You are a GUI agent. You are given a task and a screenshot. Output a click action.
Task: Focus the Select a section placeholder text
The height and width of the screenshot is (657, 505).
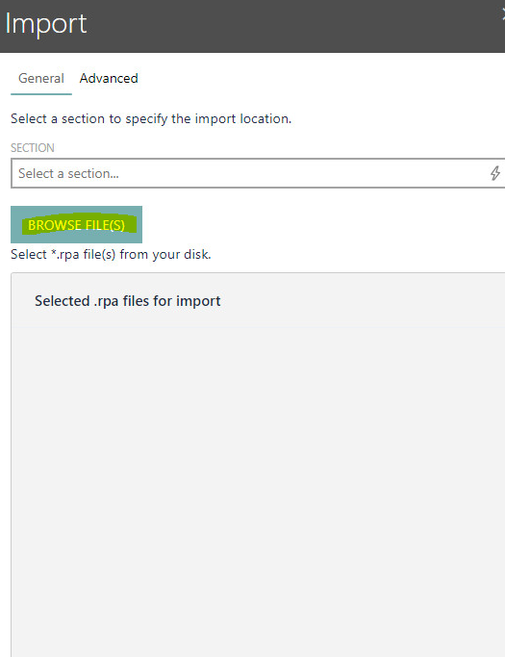tap(68, 173)
